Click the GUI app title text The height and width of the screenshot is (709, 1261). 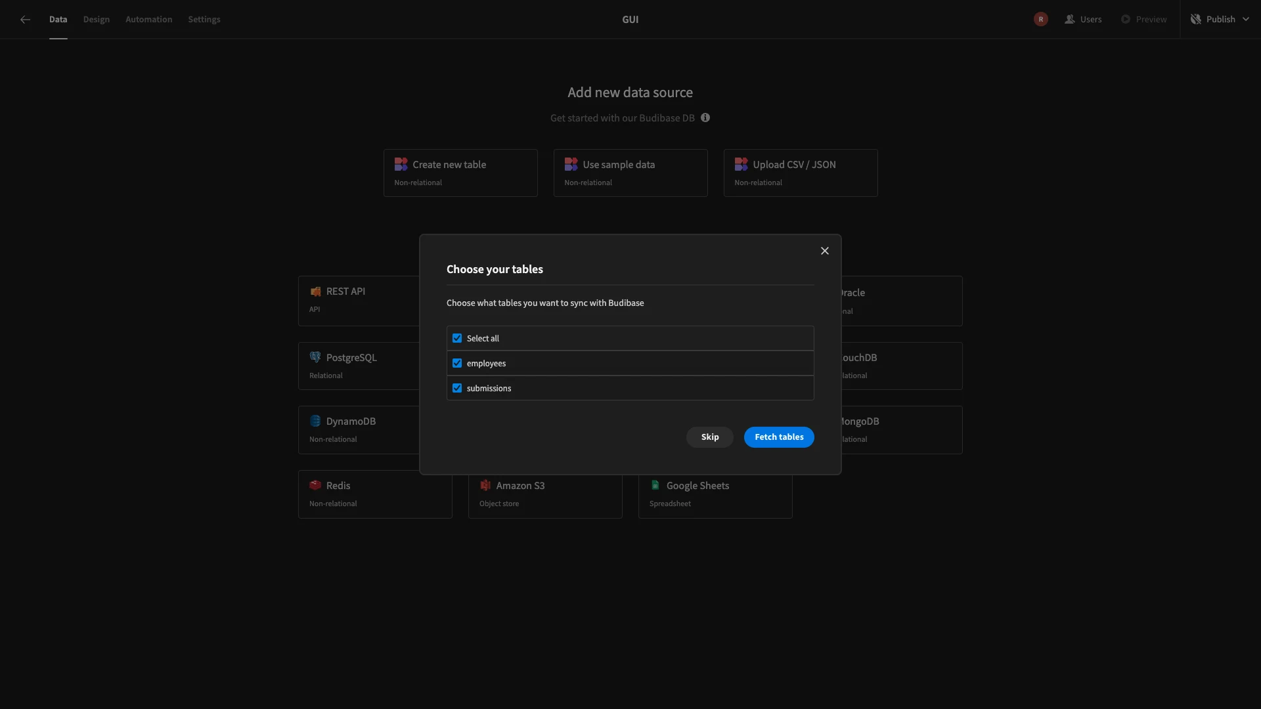pos(630,20)
